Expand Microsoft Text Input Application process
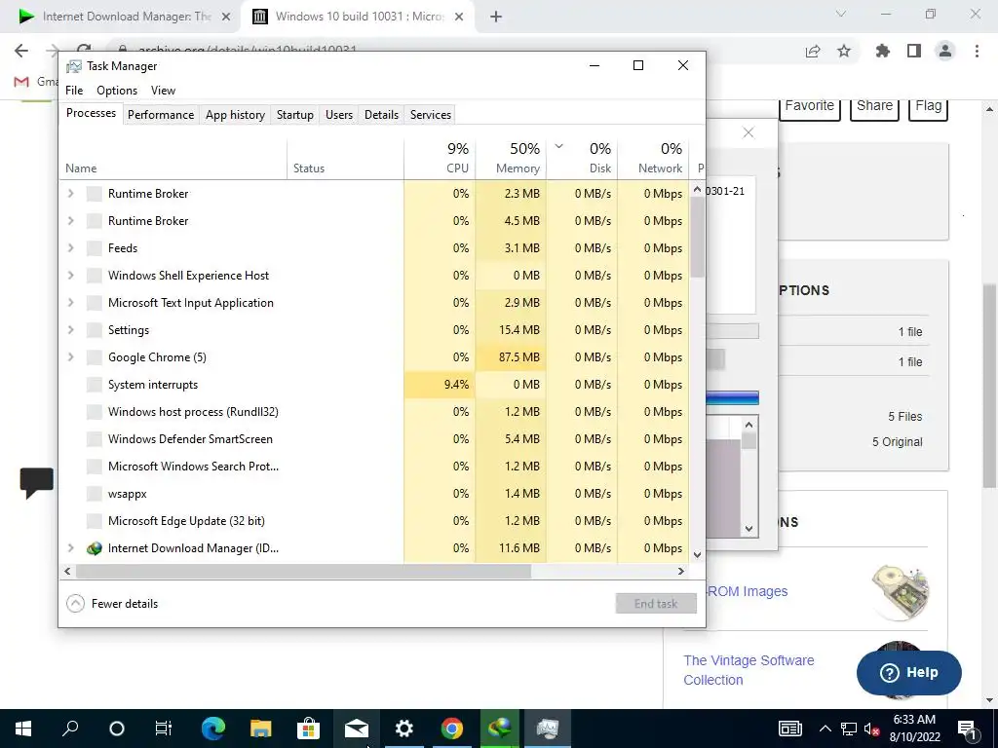The width and height of the screenshot is (998, 748). coord(70,303)
